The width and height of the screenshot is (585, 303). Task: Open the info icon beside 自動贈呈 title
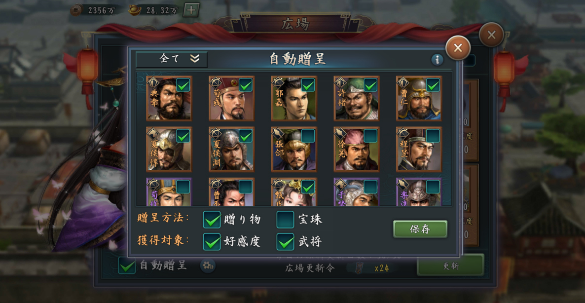click(437, 60)
